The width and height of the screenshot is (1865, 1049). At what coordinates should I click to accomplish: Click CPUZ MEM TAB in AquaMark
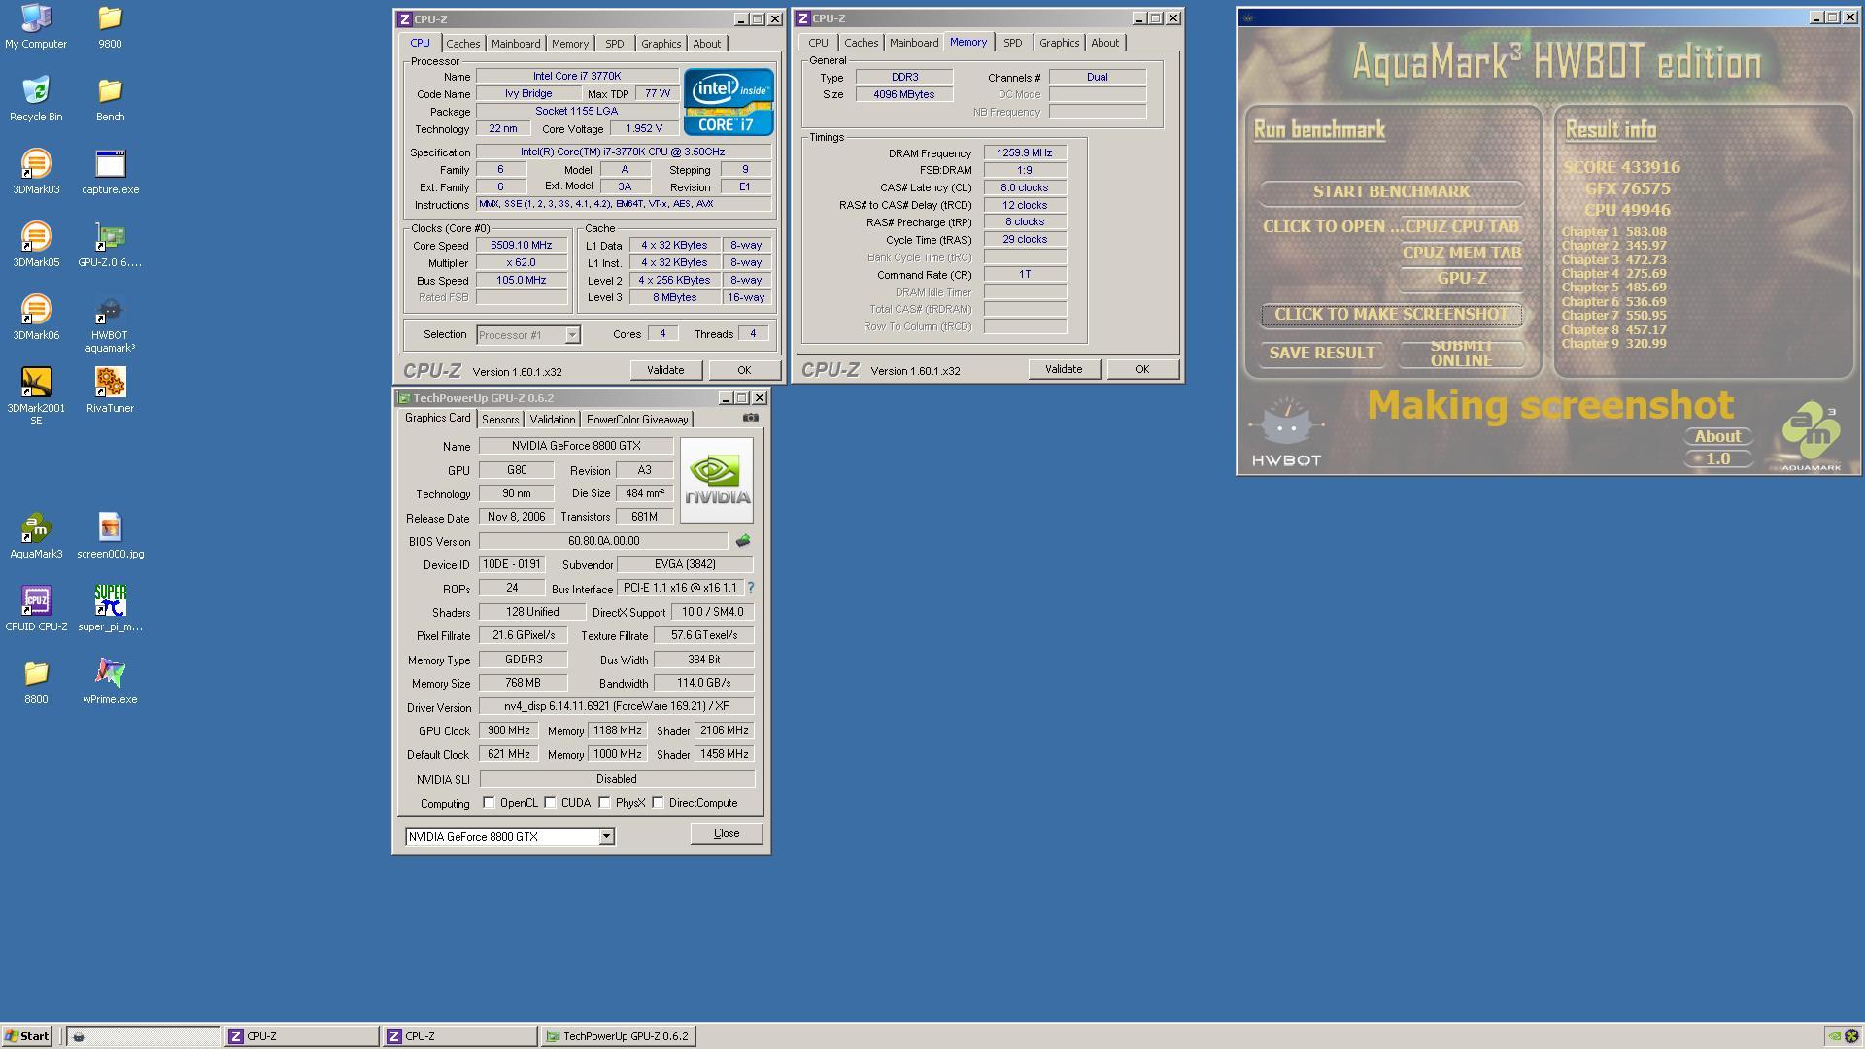pos(1461,253)
